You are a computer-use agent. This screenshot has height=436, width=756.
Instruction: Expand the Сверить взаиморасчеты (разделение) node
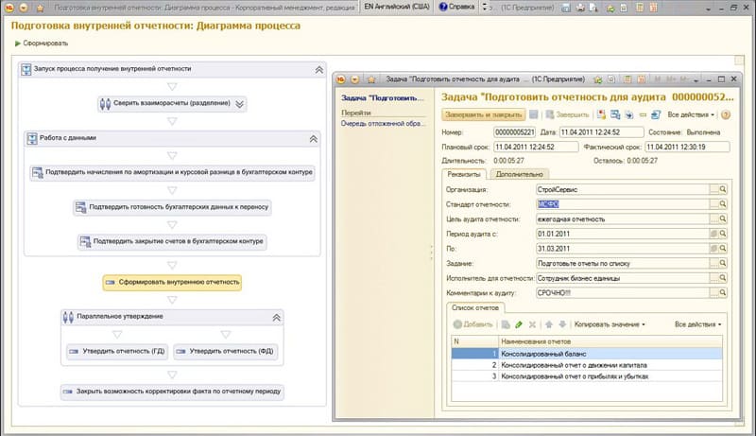tap(240, 104)
